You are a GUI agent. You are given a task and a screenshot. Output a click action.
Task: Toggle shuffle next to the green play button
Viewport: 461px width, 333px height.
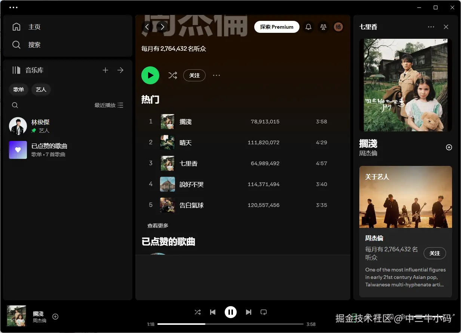pyautogui.click(x=173, y=75)
